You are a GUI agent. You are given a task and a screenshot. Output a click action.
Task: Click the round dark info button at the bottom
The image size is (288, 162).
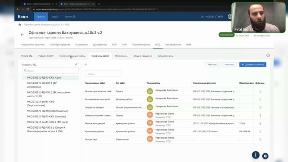tap(256, 155)
